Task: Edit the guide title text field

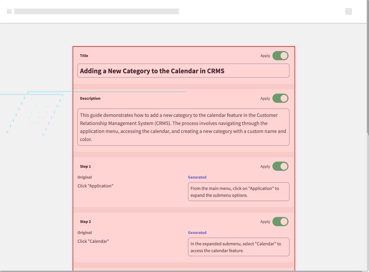Action: [183, 71]
